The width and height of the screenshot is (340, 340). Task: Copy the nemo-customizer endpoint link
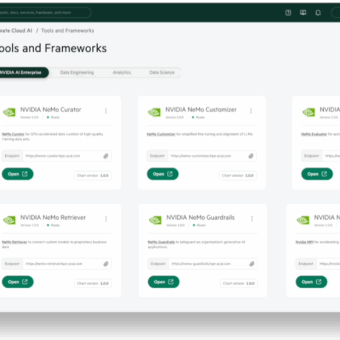coord(251,156)
